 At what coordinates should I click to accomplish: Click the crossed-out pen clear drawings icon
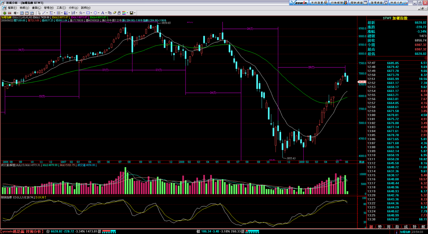coord(119,13)
